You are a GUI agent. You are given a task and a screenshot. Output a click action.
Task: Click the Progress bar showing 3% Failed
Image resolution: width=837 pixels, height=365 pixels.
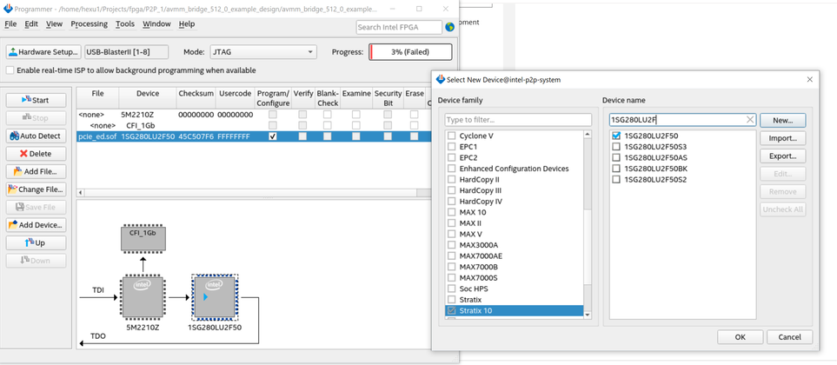pyautogui.click(x=410, y=52)
